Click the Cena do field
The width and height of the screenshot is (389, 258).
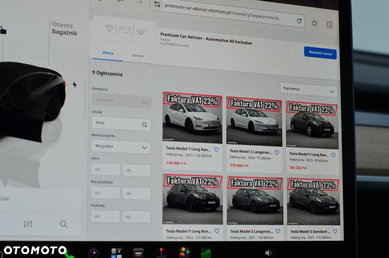pos(137,170)
